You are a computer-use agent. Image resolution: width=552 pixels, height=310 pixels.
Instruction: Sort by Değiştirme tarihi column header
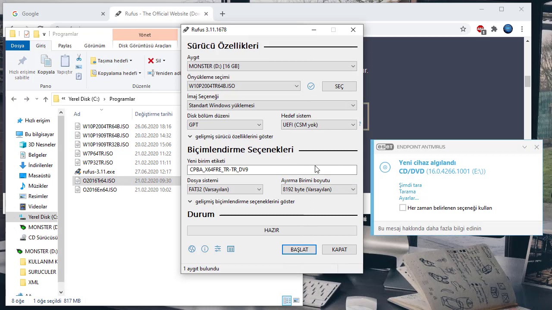[x=154, y=114]
